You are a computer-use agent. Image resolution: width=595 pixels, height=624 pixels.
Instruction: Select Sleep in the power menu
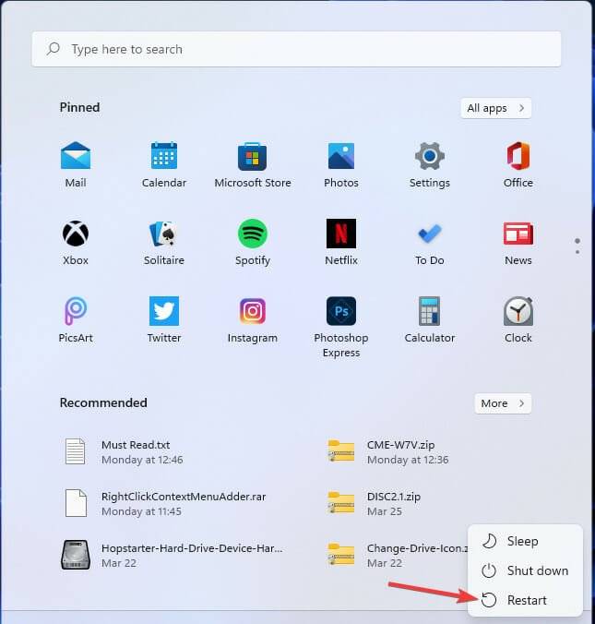(x=522, y=541)
